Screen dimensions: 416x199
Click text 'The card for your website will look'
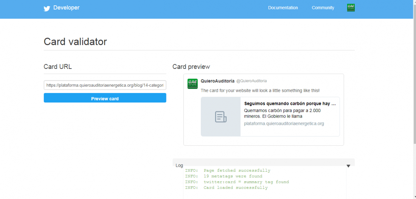(260, 90)
